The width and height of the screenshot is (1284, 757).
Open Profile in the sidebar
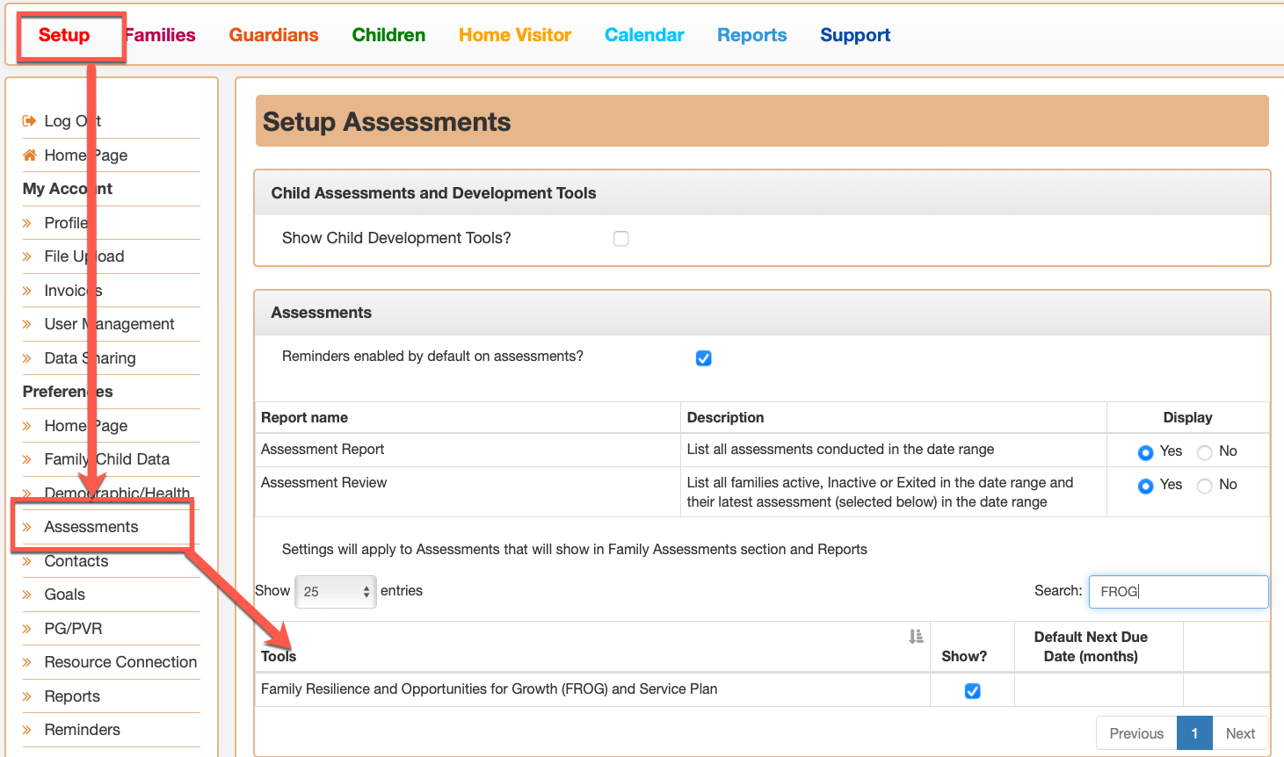coord(67,223)
